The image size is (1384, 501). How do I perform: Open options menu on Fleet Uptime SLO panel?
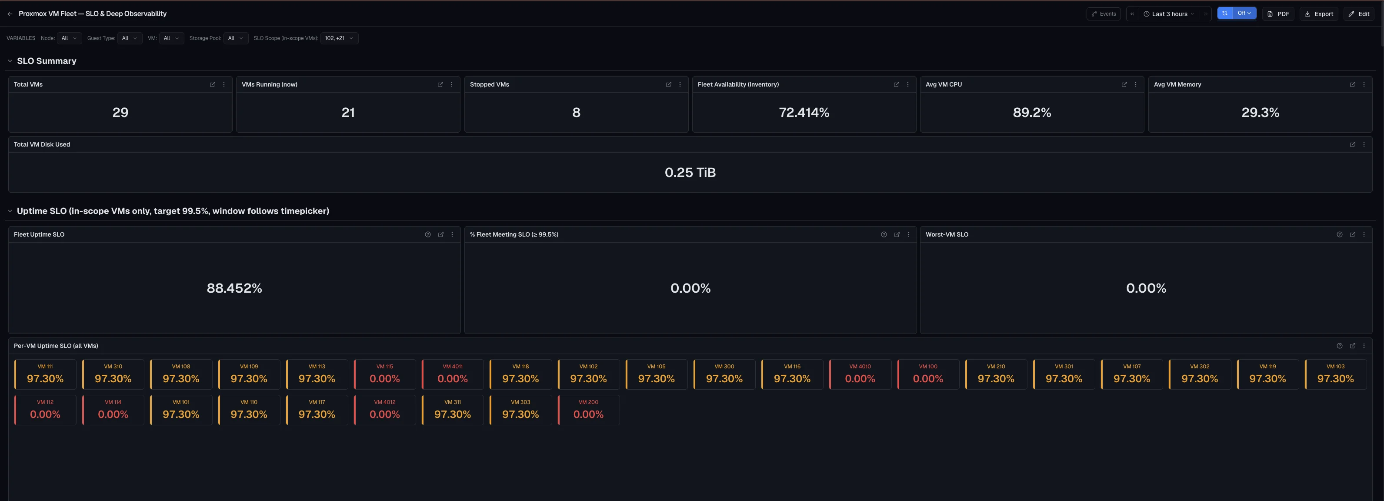click(x=452, y=234)
